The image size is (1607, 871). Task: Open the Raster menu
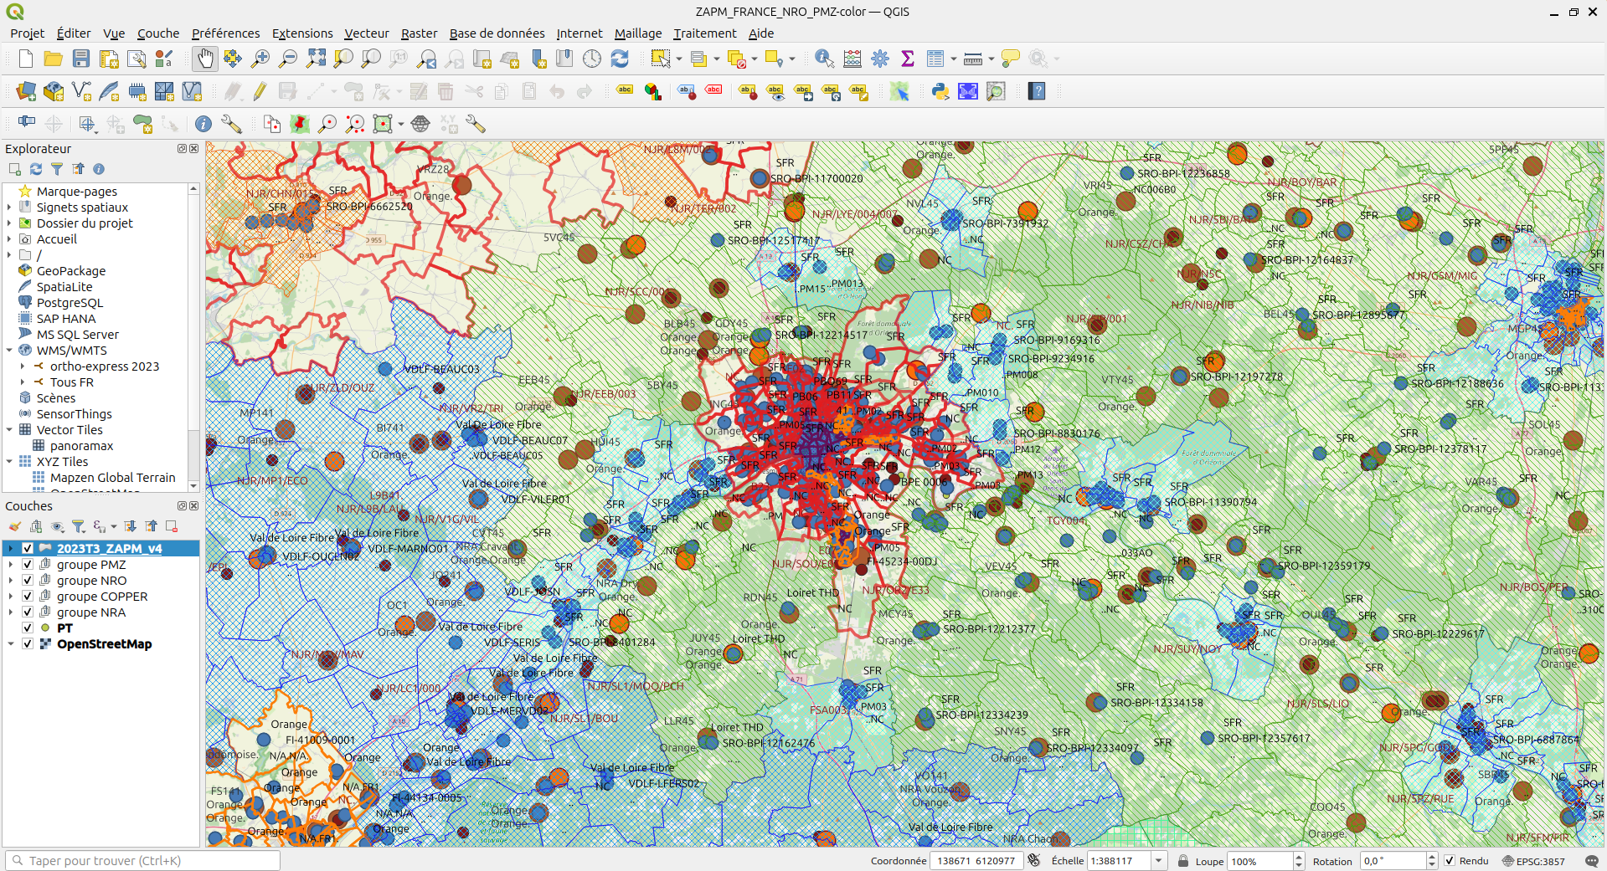tap(419, 33)
